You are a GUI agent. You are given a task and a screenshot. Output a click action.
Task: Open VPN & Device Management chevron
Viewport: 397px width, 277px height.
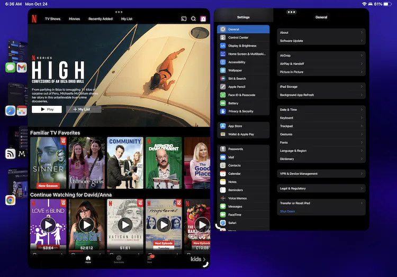click(x=362, y=173)
